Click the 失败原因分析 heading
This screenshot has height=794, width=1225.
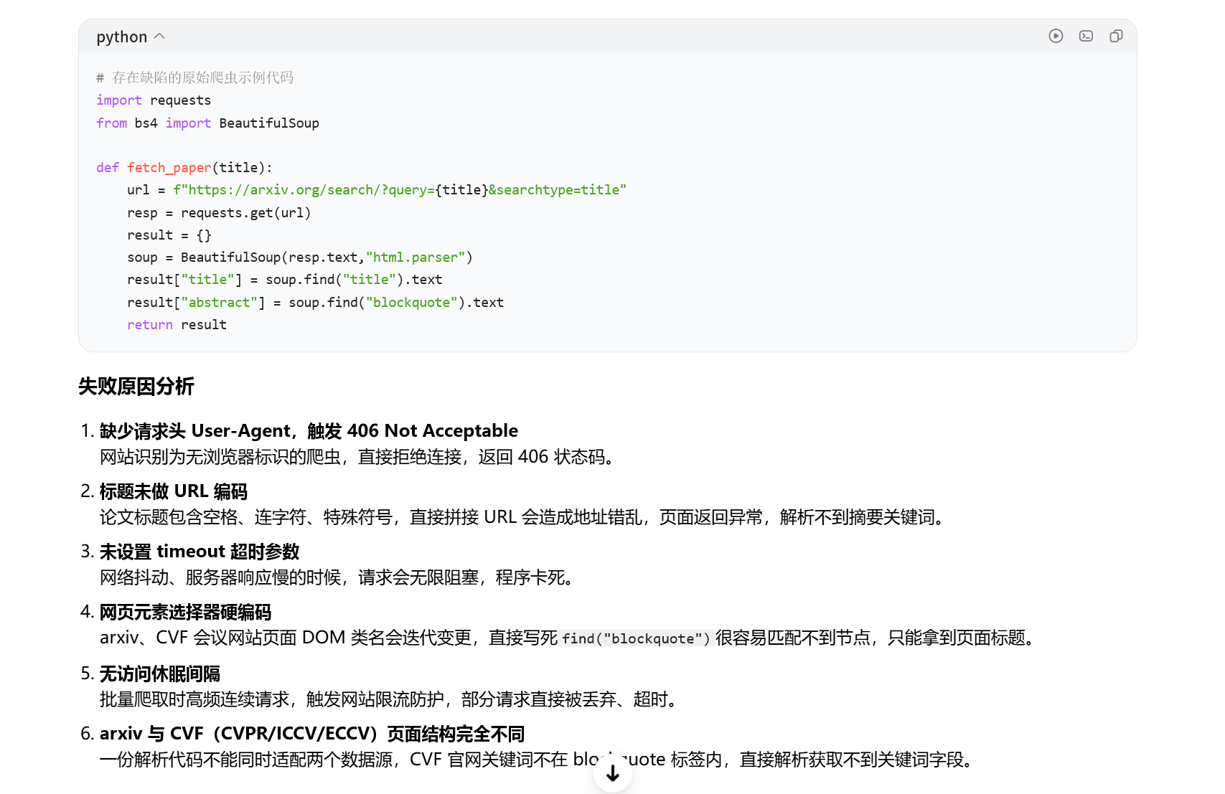tap(136, 387)
